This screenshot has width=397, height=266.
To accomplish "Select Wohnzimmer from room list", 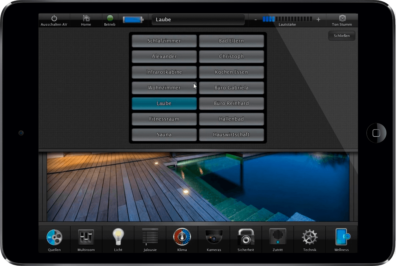I will tap(164, 88).
